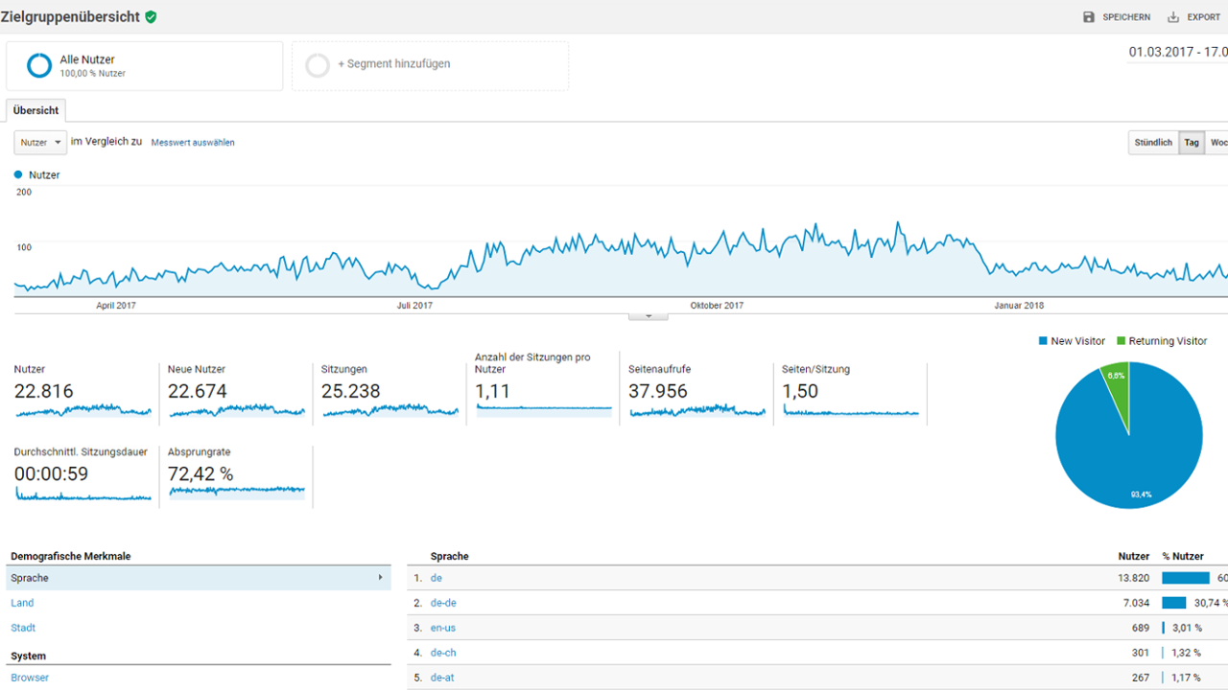Open the en-us language link
This screenshot has height=690, width=1228.
[x=443, y=628]
